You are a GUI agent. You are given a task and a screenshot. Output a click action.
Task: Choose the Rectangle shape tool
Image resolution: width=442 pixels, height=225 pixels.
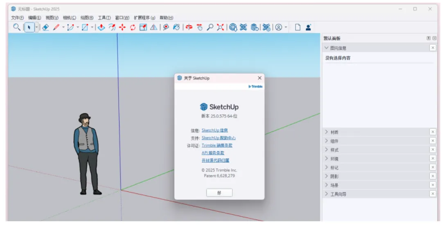[85, 27]
